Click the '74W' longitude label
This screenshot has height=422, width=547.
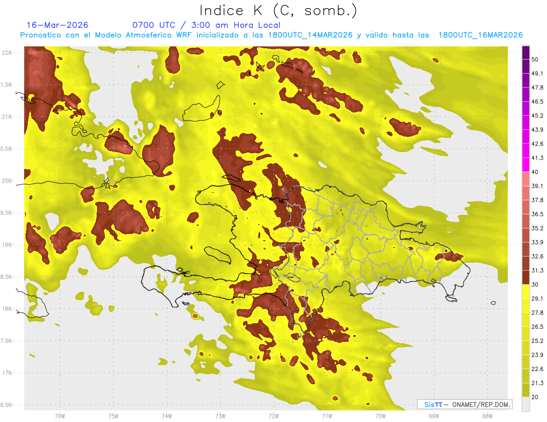click(166, 416)
